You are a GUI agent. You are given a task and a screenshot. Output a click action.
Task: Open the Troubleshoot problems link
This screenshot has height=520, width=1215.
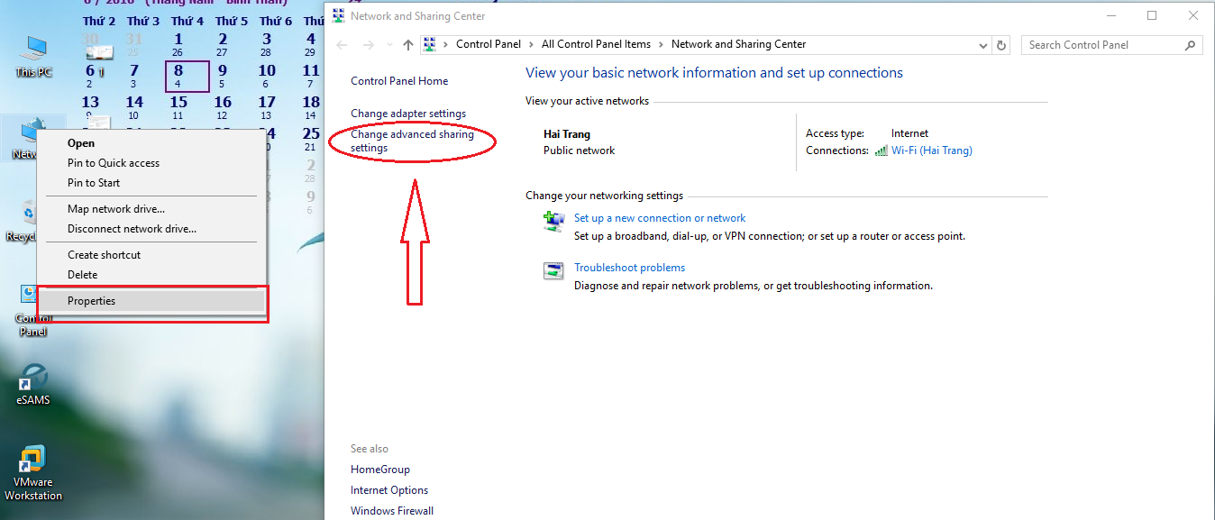pos(629,268)
